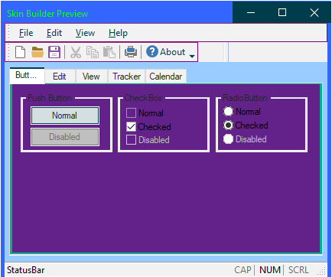The width and height of the screenshot is (332, 277).
Task: Open the Edit menu
Action: (x=54, y=33)
